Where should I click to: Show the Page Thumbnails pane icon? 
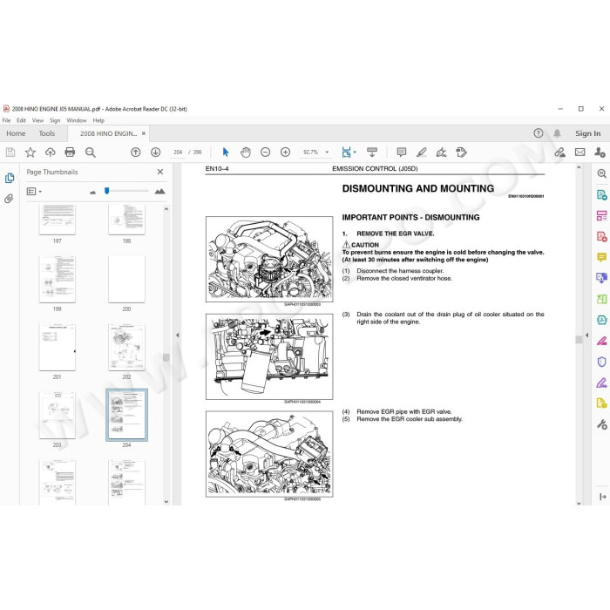10,178
